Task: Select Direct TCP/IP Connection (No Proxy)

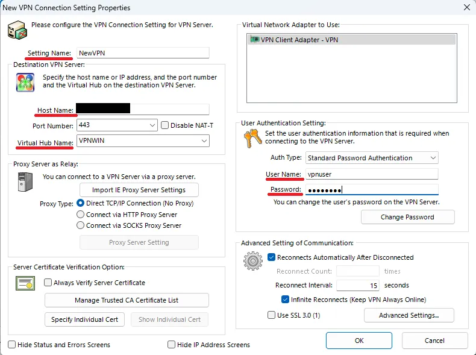Action: tap(80, 203)
